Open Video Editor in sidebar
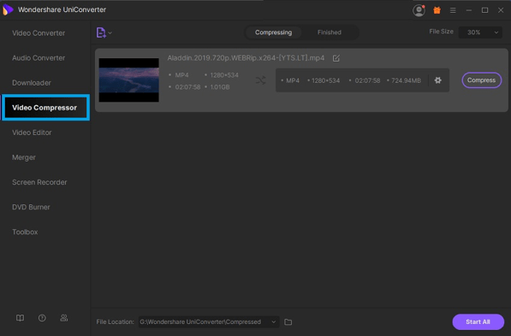 click(x=32, y=133)
